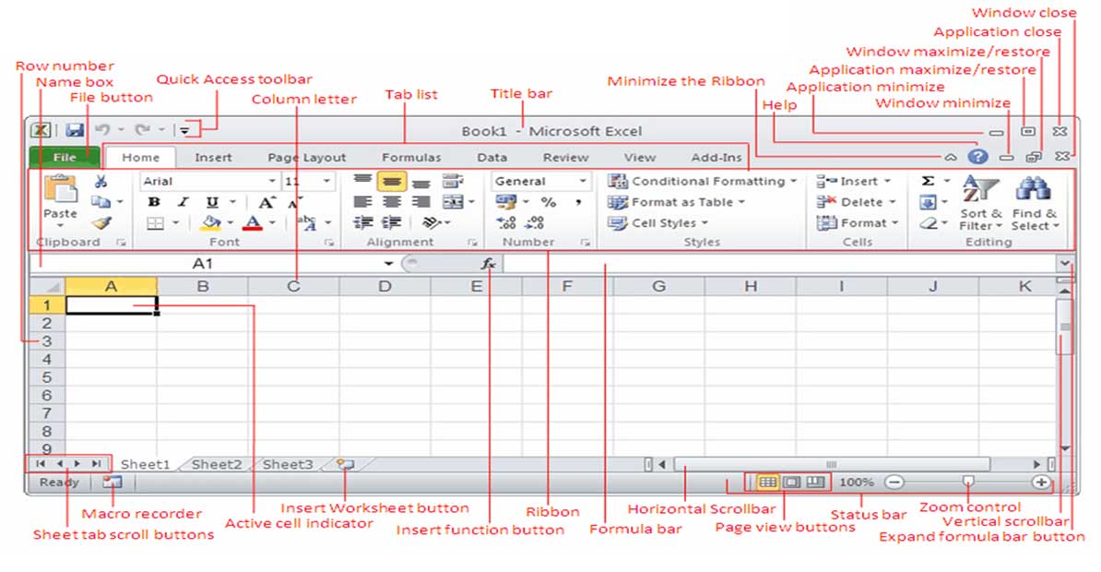Toggle Wrap Text
Viewport: 1101px width, 572px height.
point(453,182)
